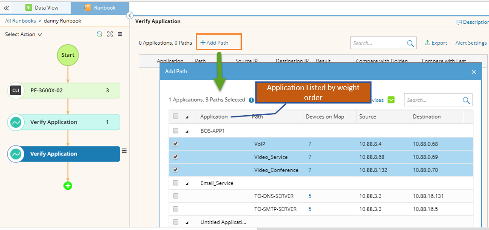Click the green add-node plus icon
The image size is (489, 230).
point(68,186)
